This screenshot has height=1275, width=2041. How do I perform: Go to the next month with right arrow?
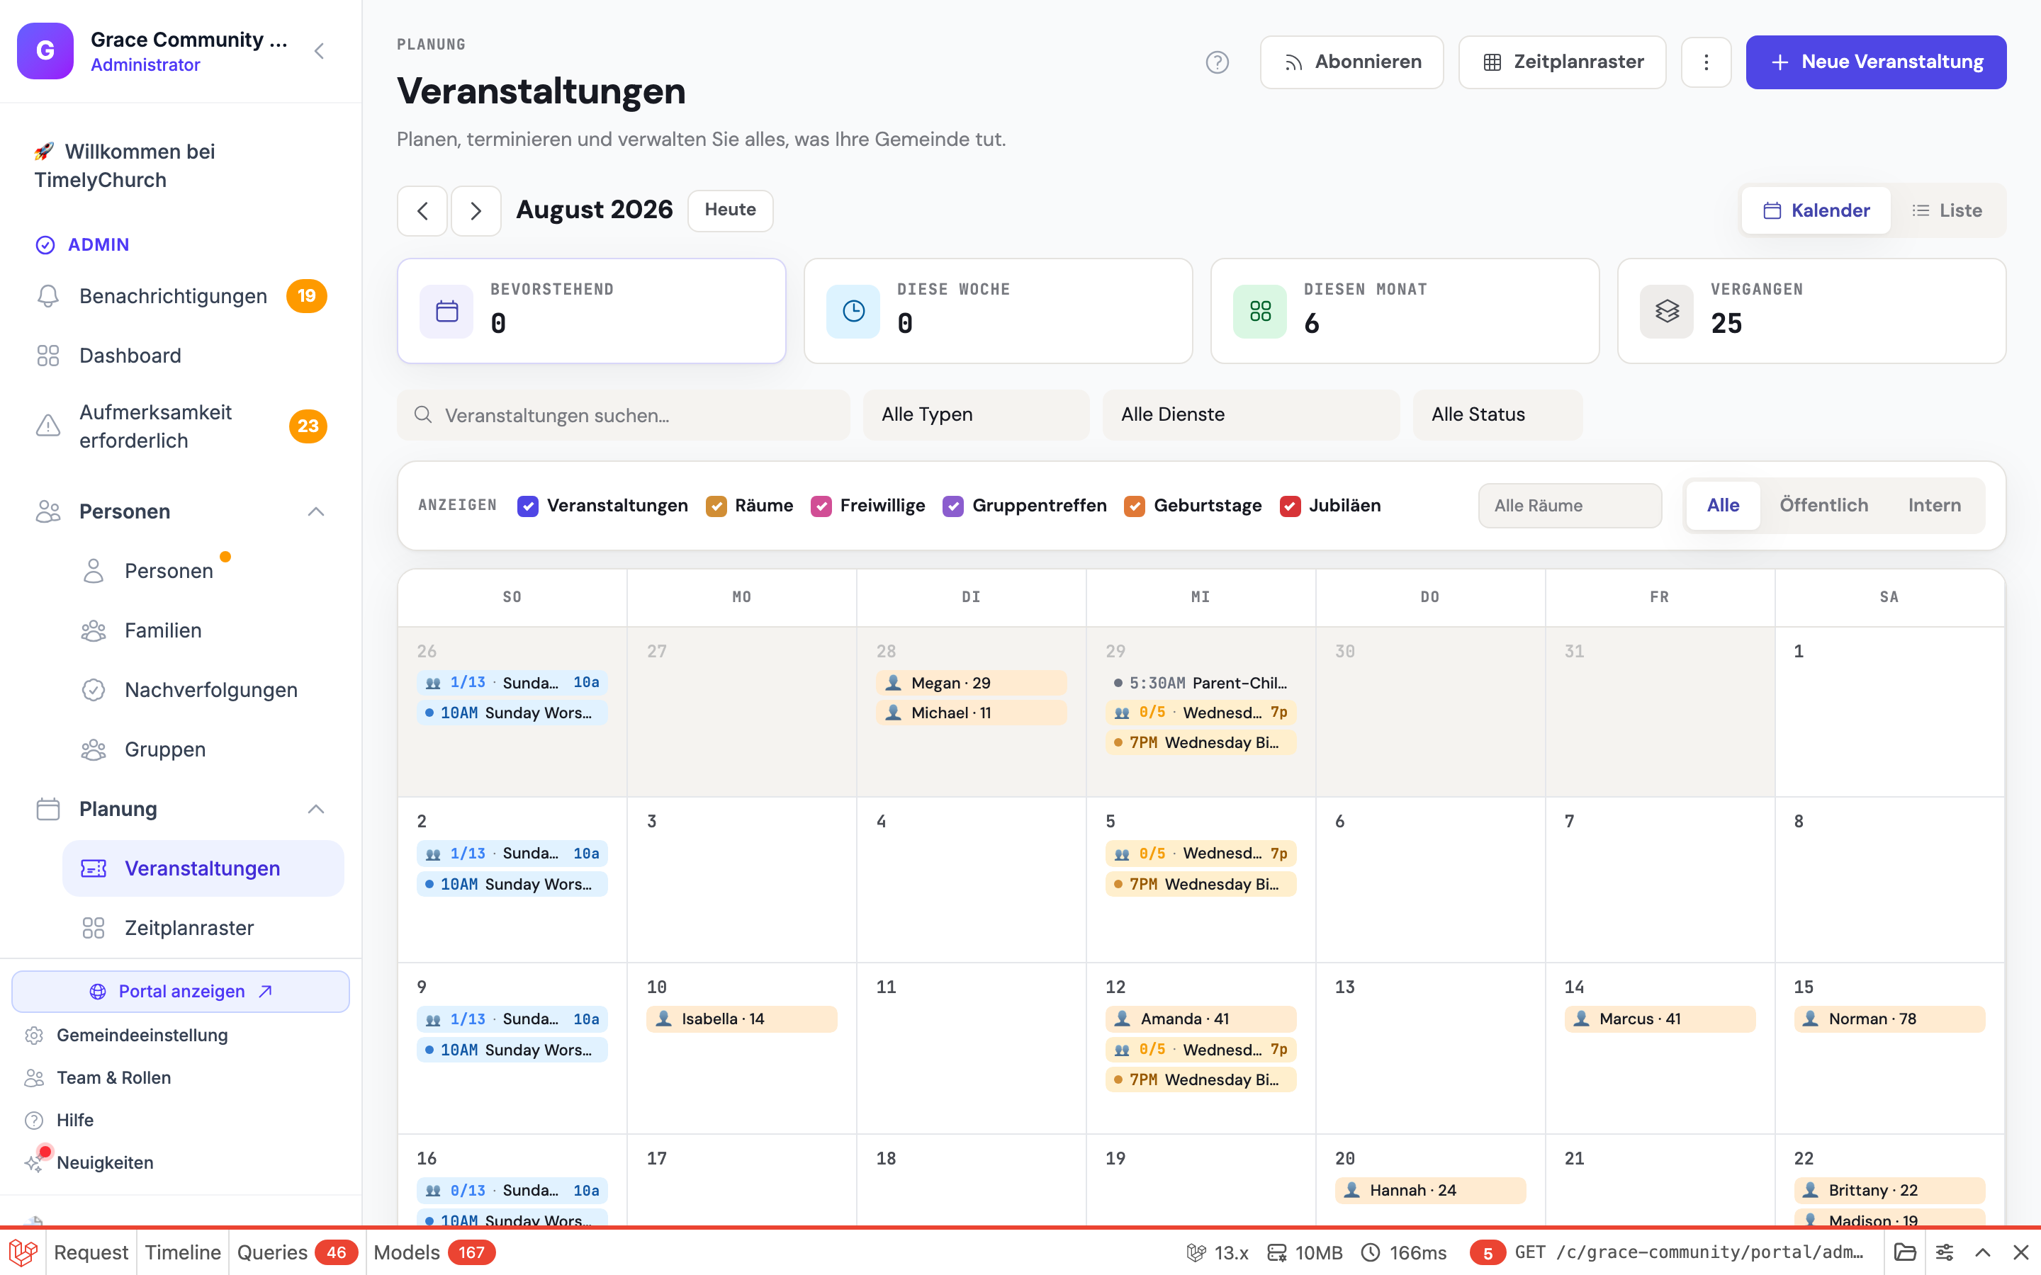[476, 211]
